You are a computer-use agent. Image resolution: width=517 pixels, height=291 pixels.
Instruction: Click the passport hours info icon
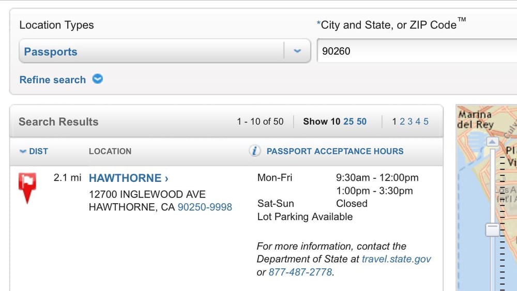click(x=254, y=151)
